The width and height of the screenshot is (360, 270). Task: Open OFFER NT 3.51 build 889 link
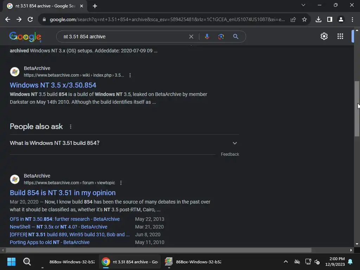click(x=70, y=234)
